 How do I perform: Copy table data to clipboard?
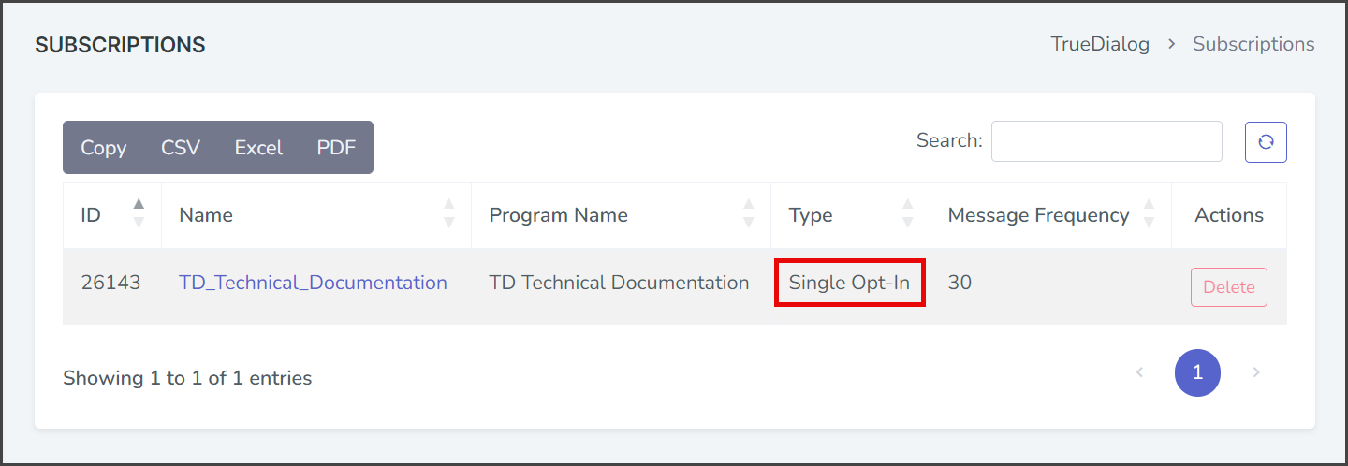(103, 148)
